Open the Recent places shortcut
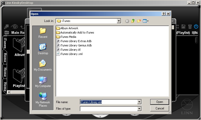 [43, 33]
